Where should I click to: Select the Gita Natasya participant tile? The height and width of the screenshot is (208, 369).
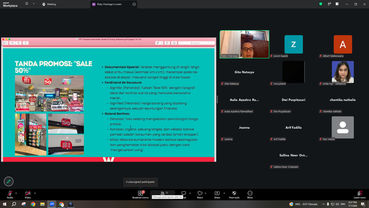click(244, 72)
